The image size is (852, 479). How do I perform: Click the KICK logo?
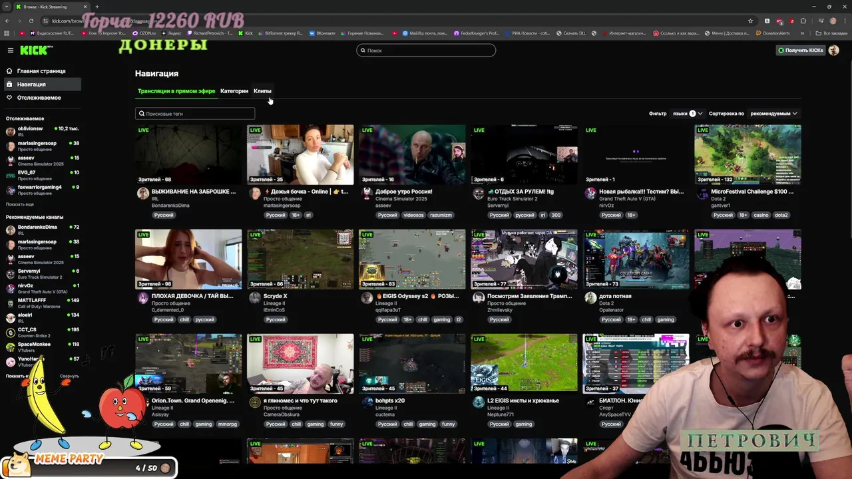coord(33,50)
